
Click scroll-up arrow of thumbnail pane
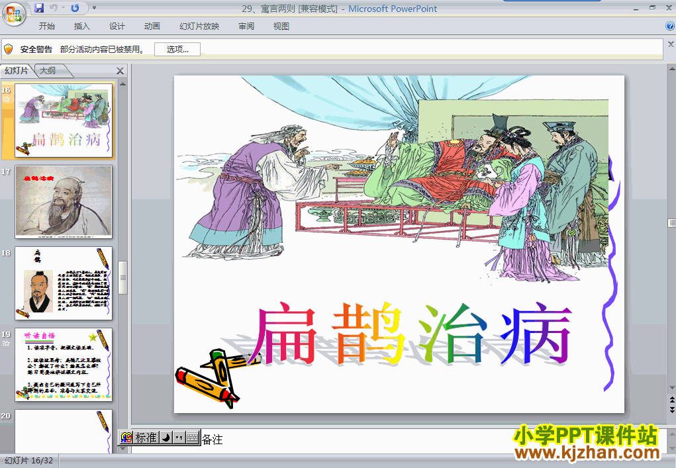tap(123, 84)
